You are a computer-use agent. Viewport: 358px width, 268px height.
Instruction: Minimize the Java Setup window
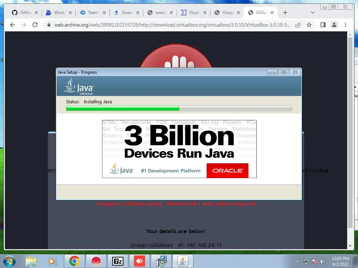272,72
